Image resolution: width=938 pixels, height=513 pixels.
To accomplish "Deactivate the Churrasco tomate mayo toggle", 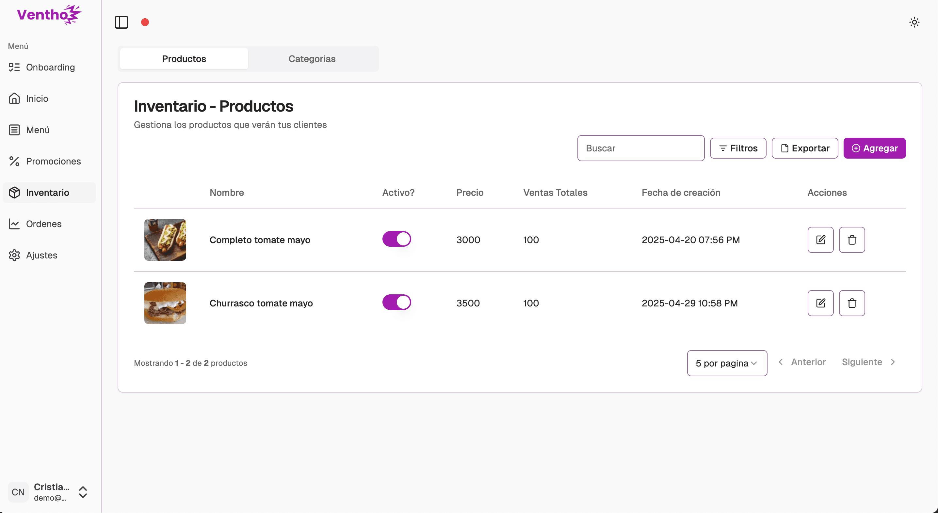I will click(396, 302).
